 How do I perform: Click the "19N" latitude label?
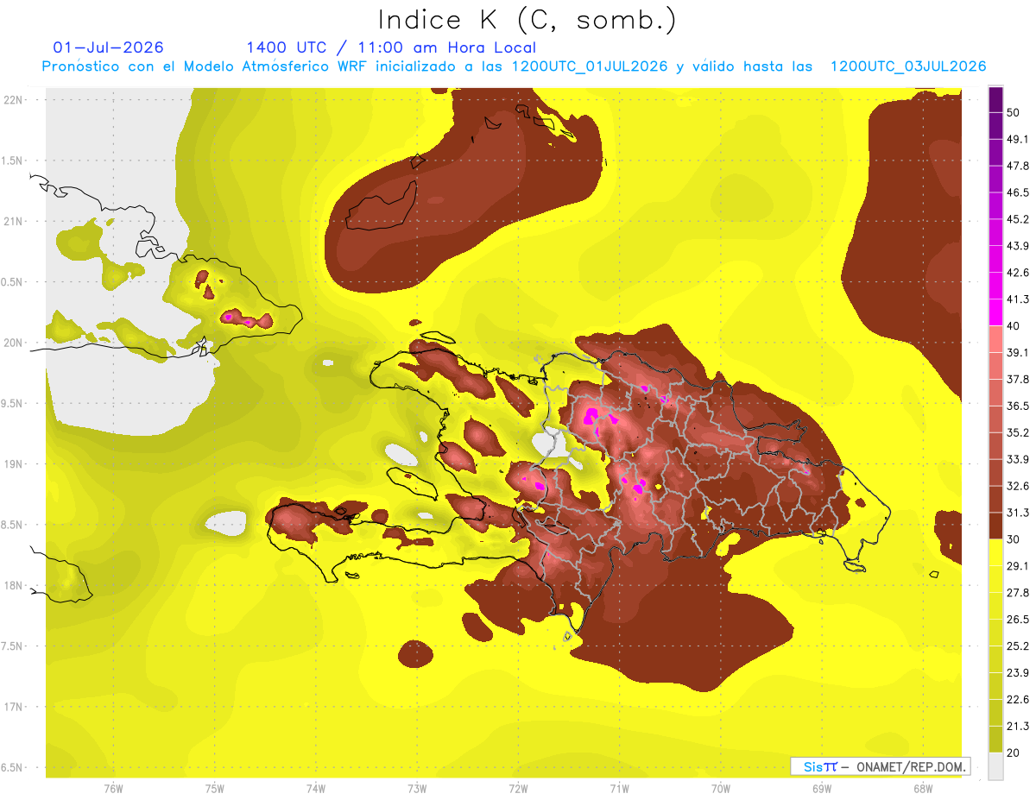[13, 463]
